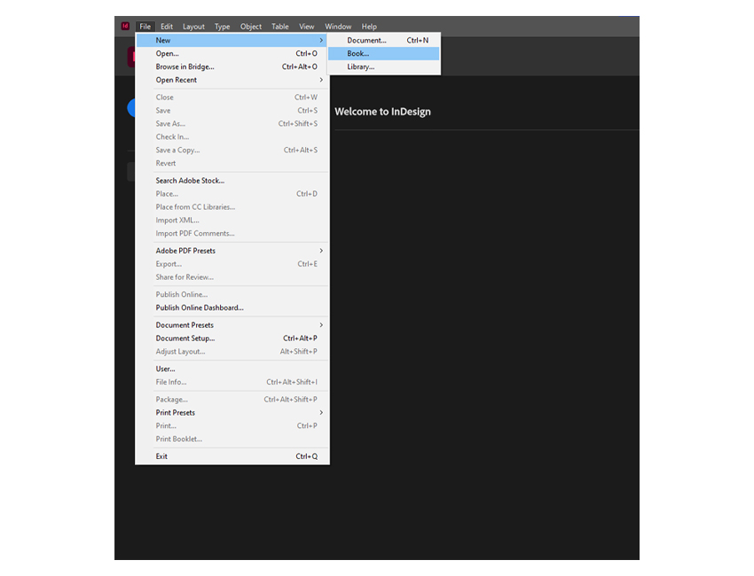Click the Print Booklet... entry
Viewport: 754px width, 576px height.
click(x=232, y=439)
